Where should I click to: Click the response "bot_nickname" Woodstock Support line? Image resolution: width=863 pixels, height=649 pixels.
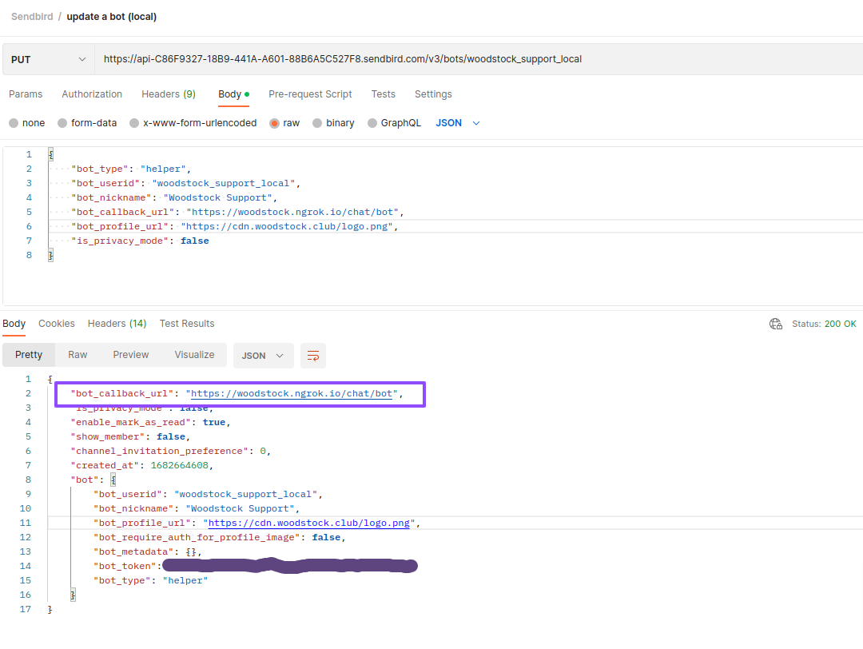pos(197,508)
